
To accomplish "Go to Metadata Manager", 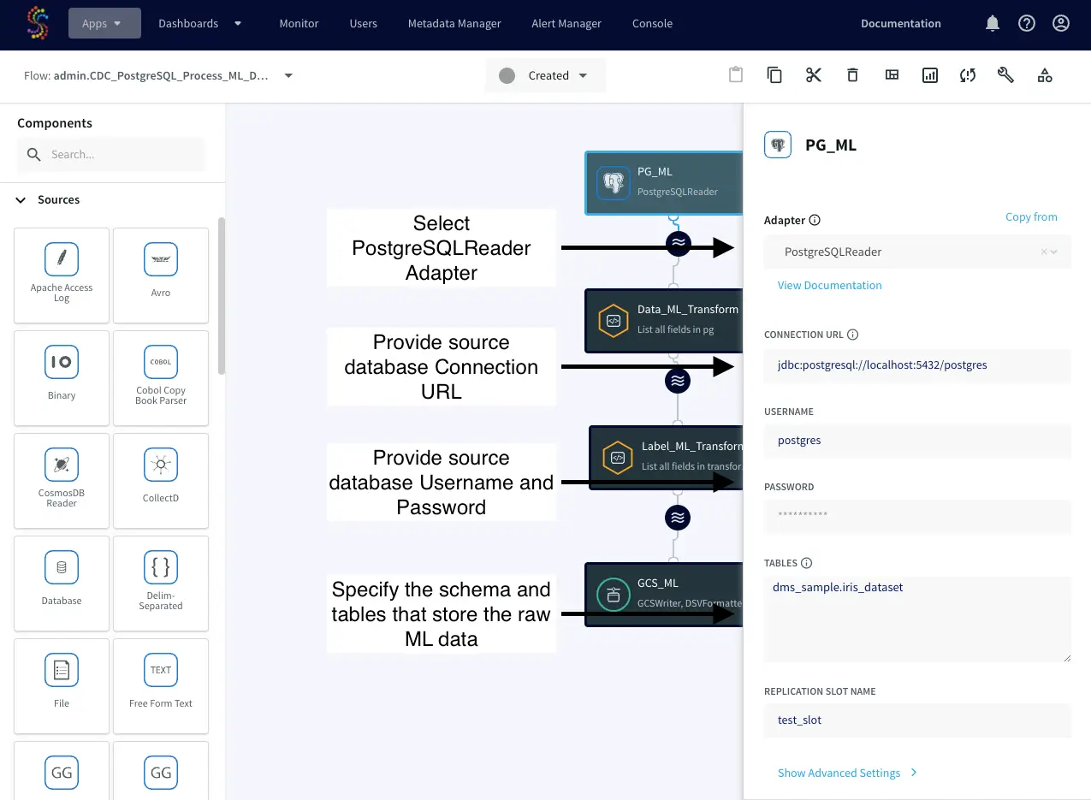I will pyautogui.click(x=454, y=24).
